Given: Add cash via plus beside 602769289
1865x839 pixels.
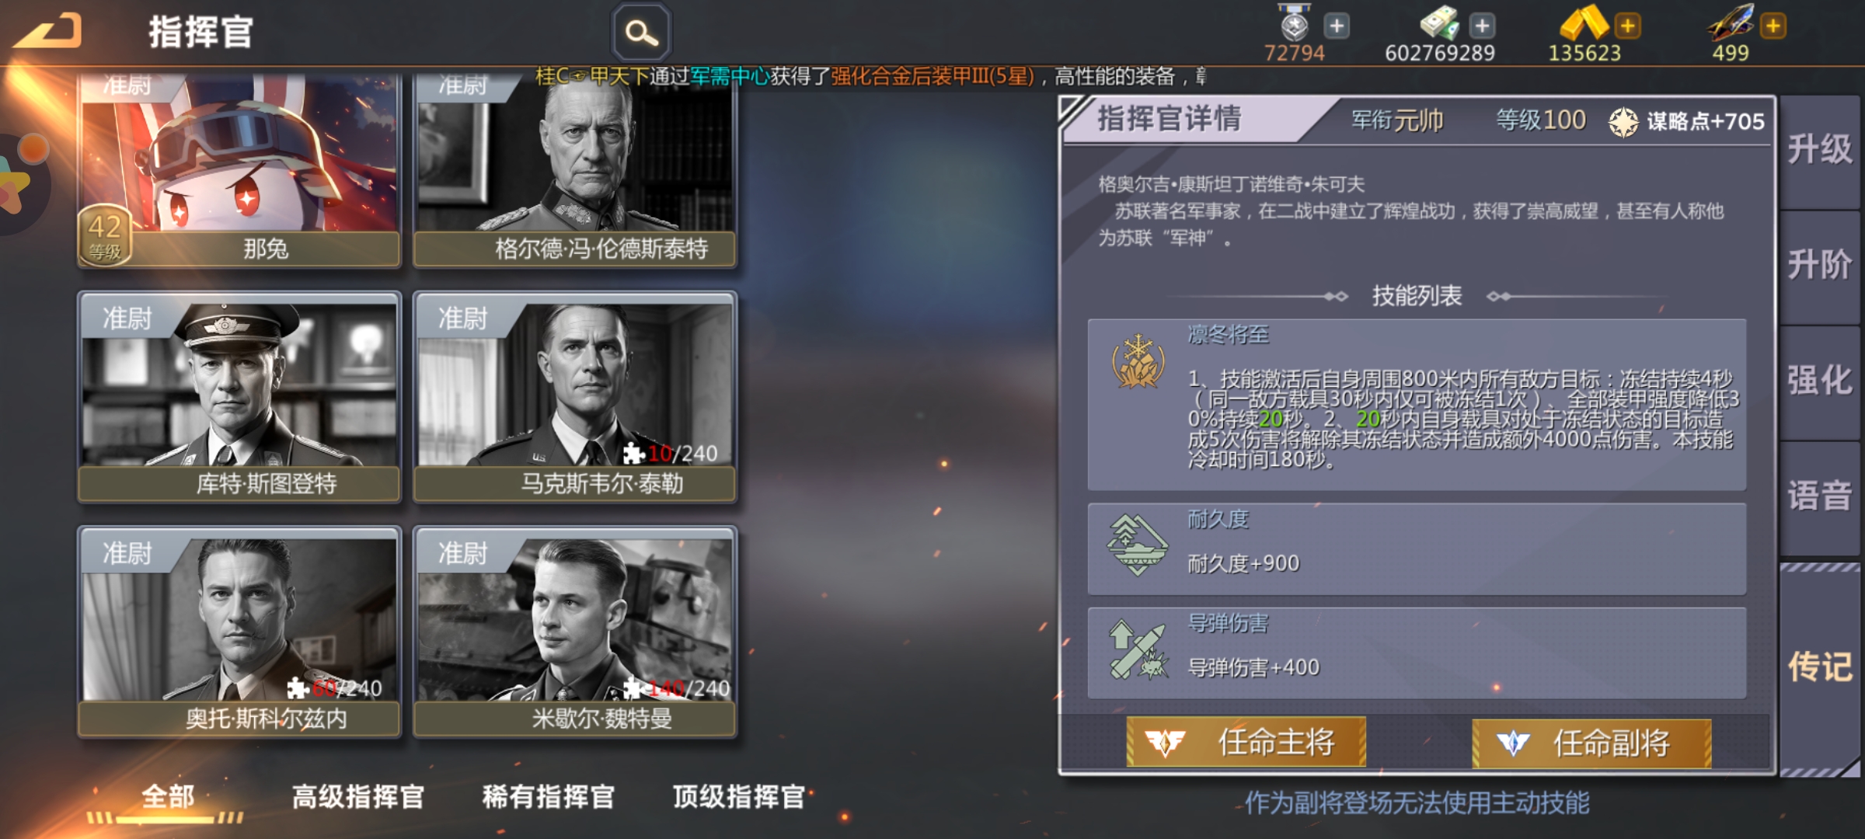Looking at the screenshot, I should click(1482, 26).
